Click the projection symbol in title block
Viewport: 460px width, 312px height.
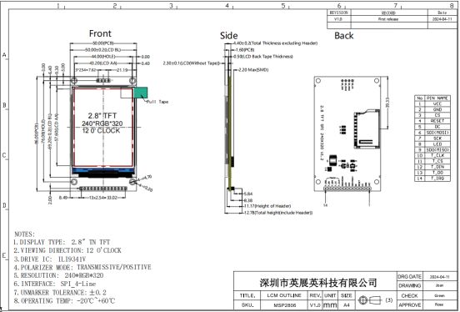pyautogui.click(x=371, y=300)
